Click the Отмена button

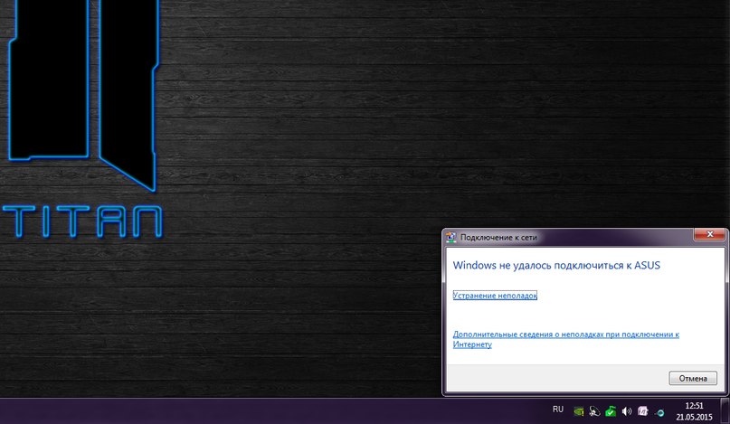(x=693, y=379)
